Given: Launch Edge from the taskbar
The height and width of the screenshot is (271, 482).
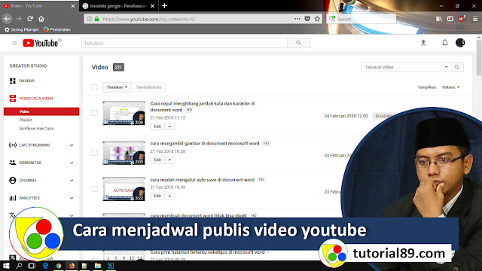Looking at the screenshot, I should click(45, 266).
